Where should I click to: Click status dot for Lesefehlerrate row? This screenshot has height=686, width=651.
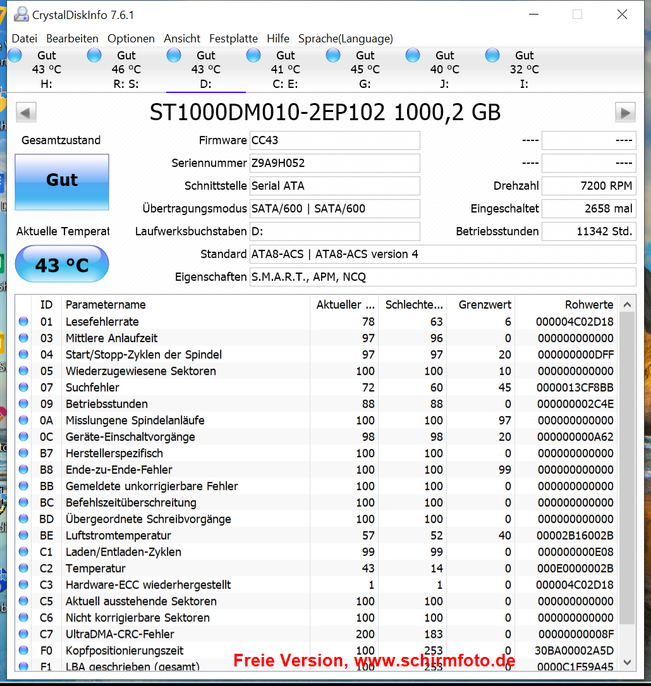23,322
